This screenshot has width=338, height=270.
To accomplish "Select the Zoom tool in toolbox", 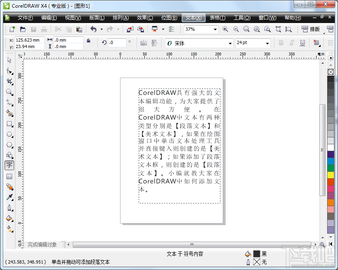I will tap(9, 92).
